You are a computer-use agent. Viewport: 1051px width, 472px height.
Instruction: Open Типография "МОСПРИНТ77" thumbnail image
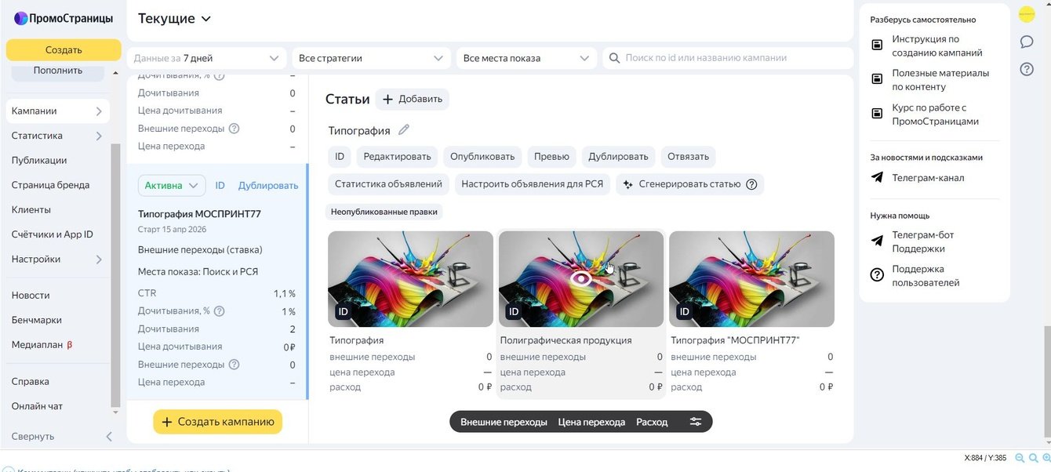coord(751,279)
